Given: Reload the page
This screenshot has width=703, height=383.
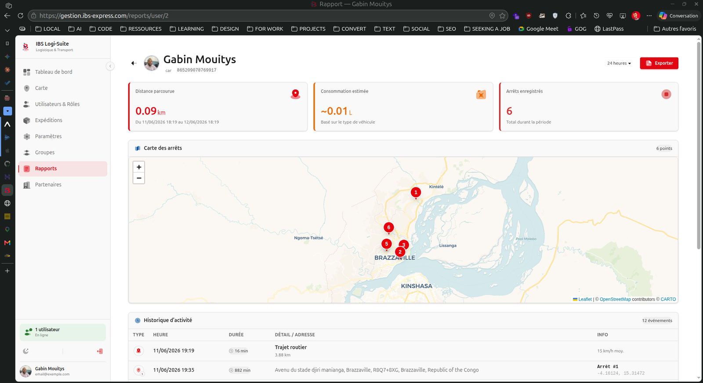Looking at the screenshot, I should [20, 16].
